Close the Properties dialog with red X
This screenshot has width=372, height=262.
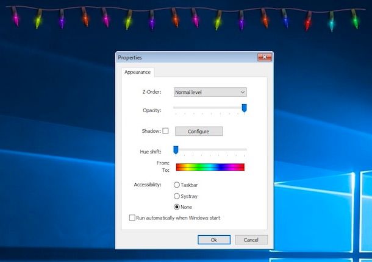click(265, 57)
